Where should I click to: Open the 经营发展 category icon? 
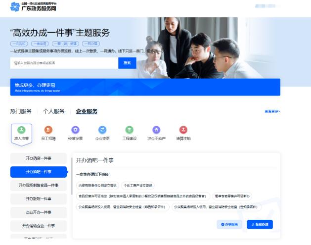(x=75, y=130)
